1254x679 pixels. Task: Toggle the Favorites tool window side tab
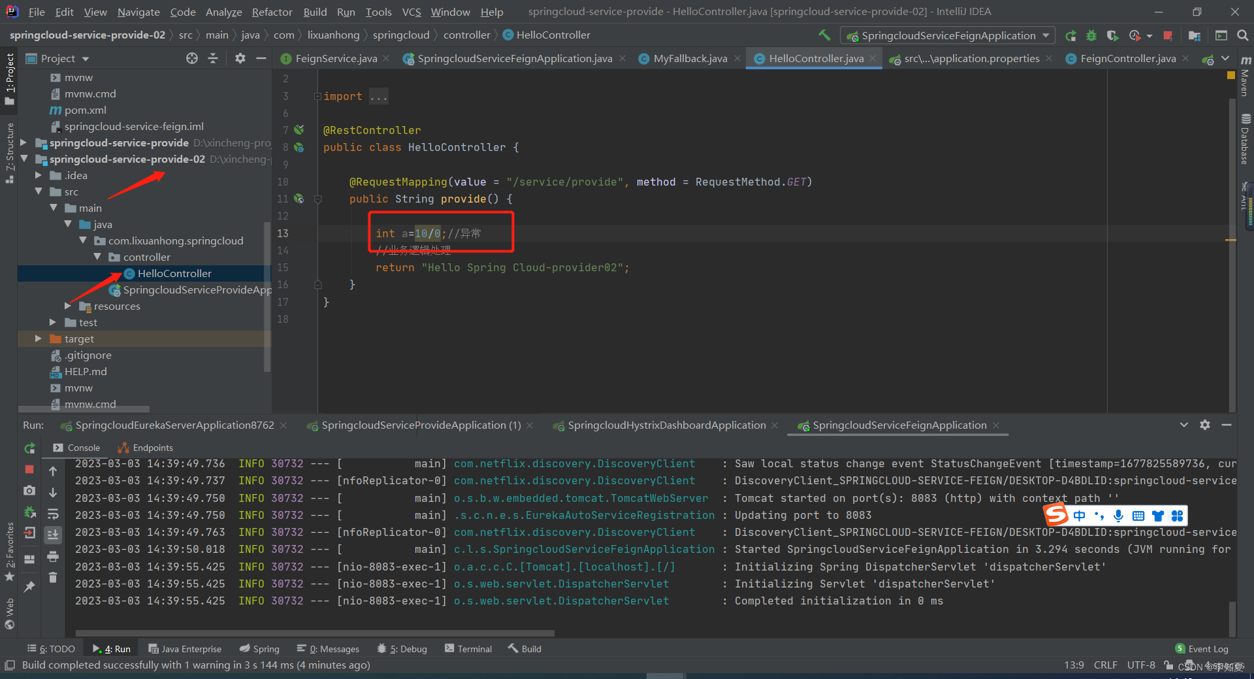pos(9,552)
